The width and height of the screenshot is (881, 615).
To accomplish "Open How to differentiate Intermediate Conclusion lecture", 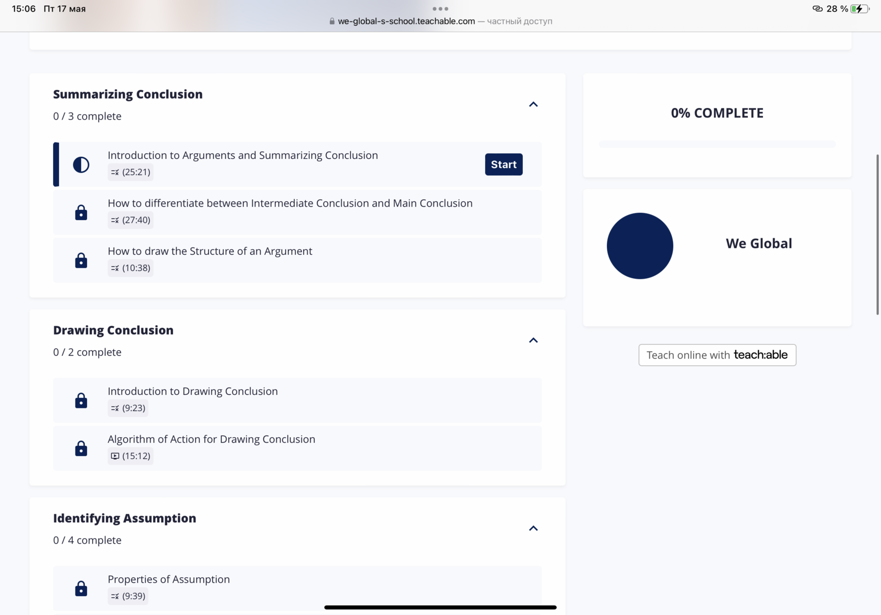I will (x=290, y=203).
